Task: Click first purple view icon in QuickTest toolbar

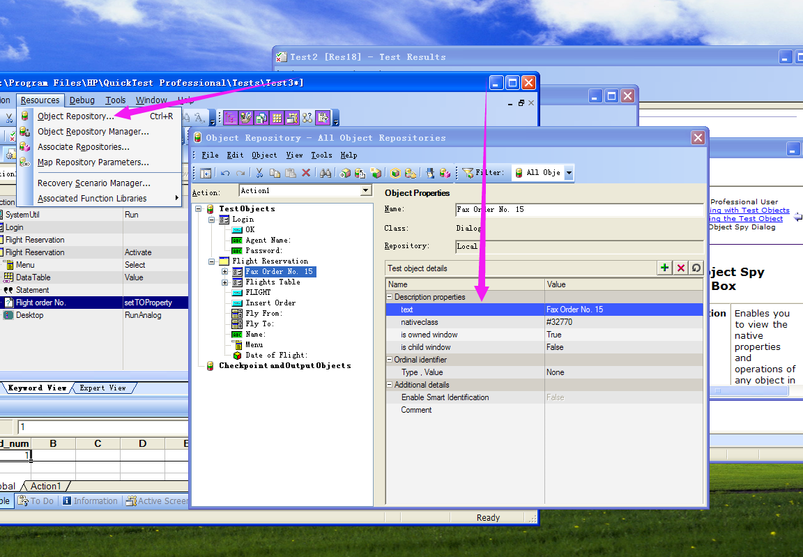Action: pos(231,119)
